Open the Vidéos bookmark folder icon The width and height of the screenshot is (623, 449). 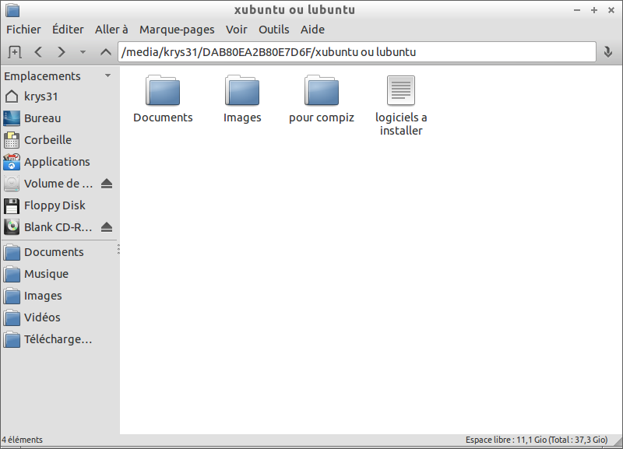[12, 317]
